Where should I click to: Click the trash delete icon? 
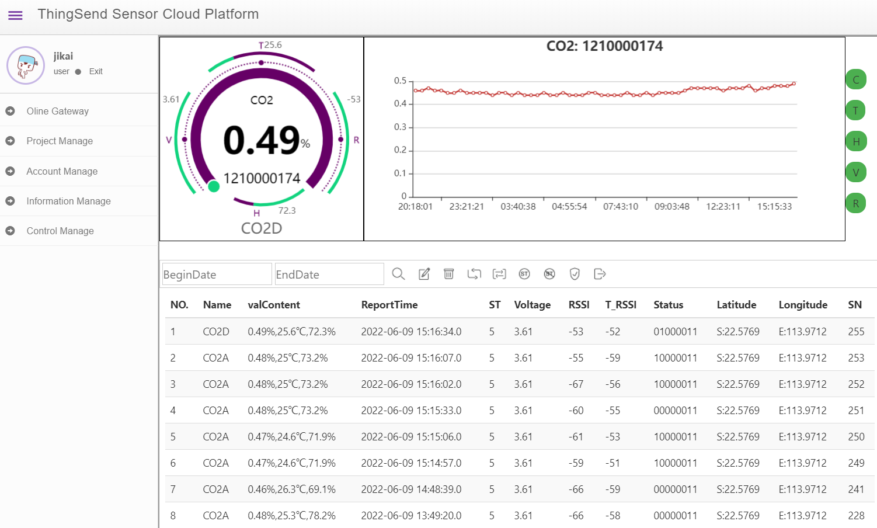[448, 274]
